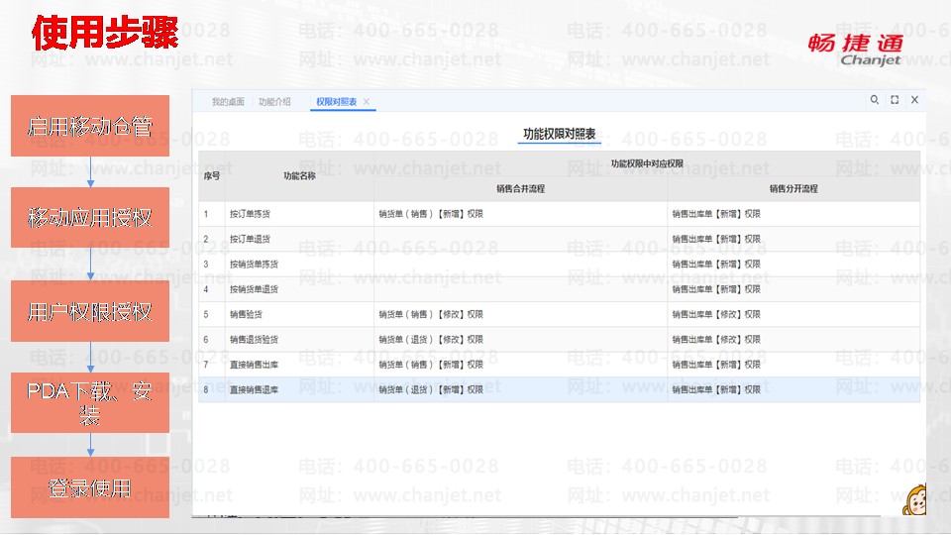Click 销售出库单【新增】权限 in row 1
The width and height of the screenshot is (951, 535).
pos(716,214)
